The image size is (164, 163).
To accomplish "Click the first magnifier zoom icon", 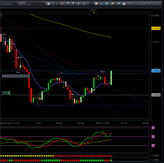I will point(68,4).
